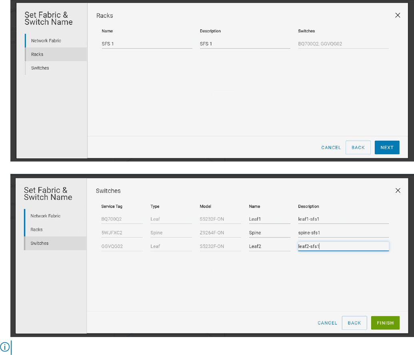The image size is (414, 355).
Task: Click Description column header in Switches table
Action: point(308,206)
